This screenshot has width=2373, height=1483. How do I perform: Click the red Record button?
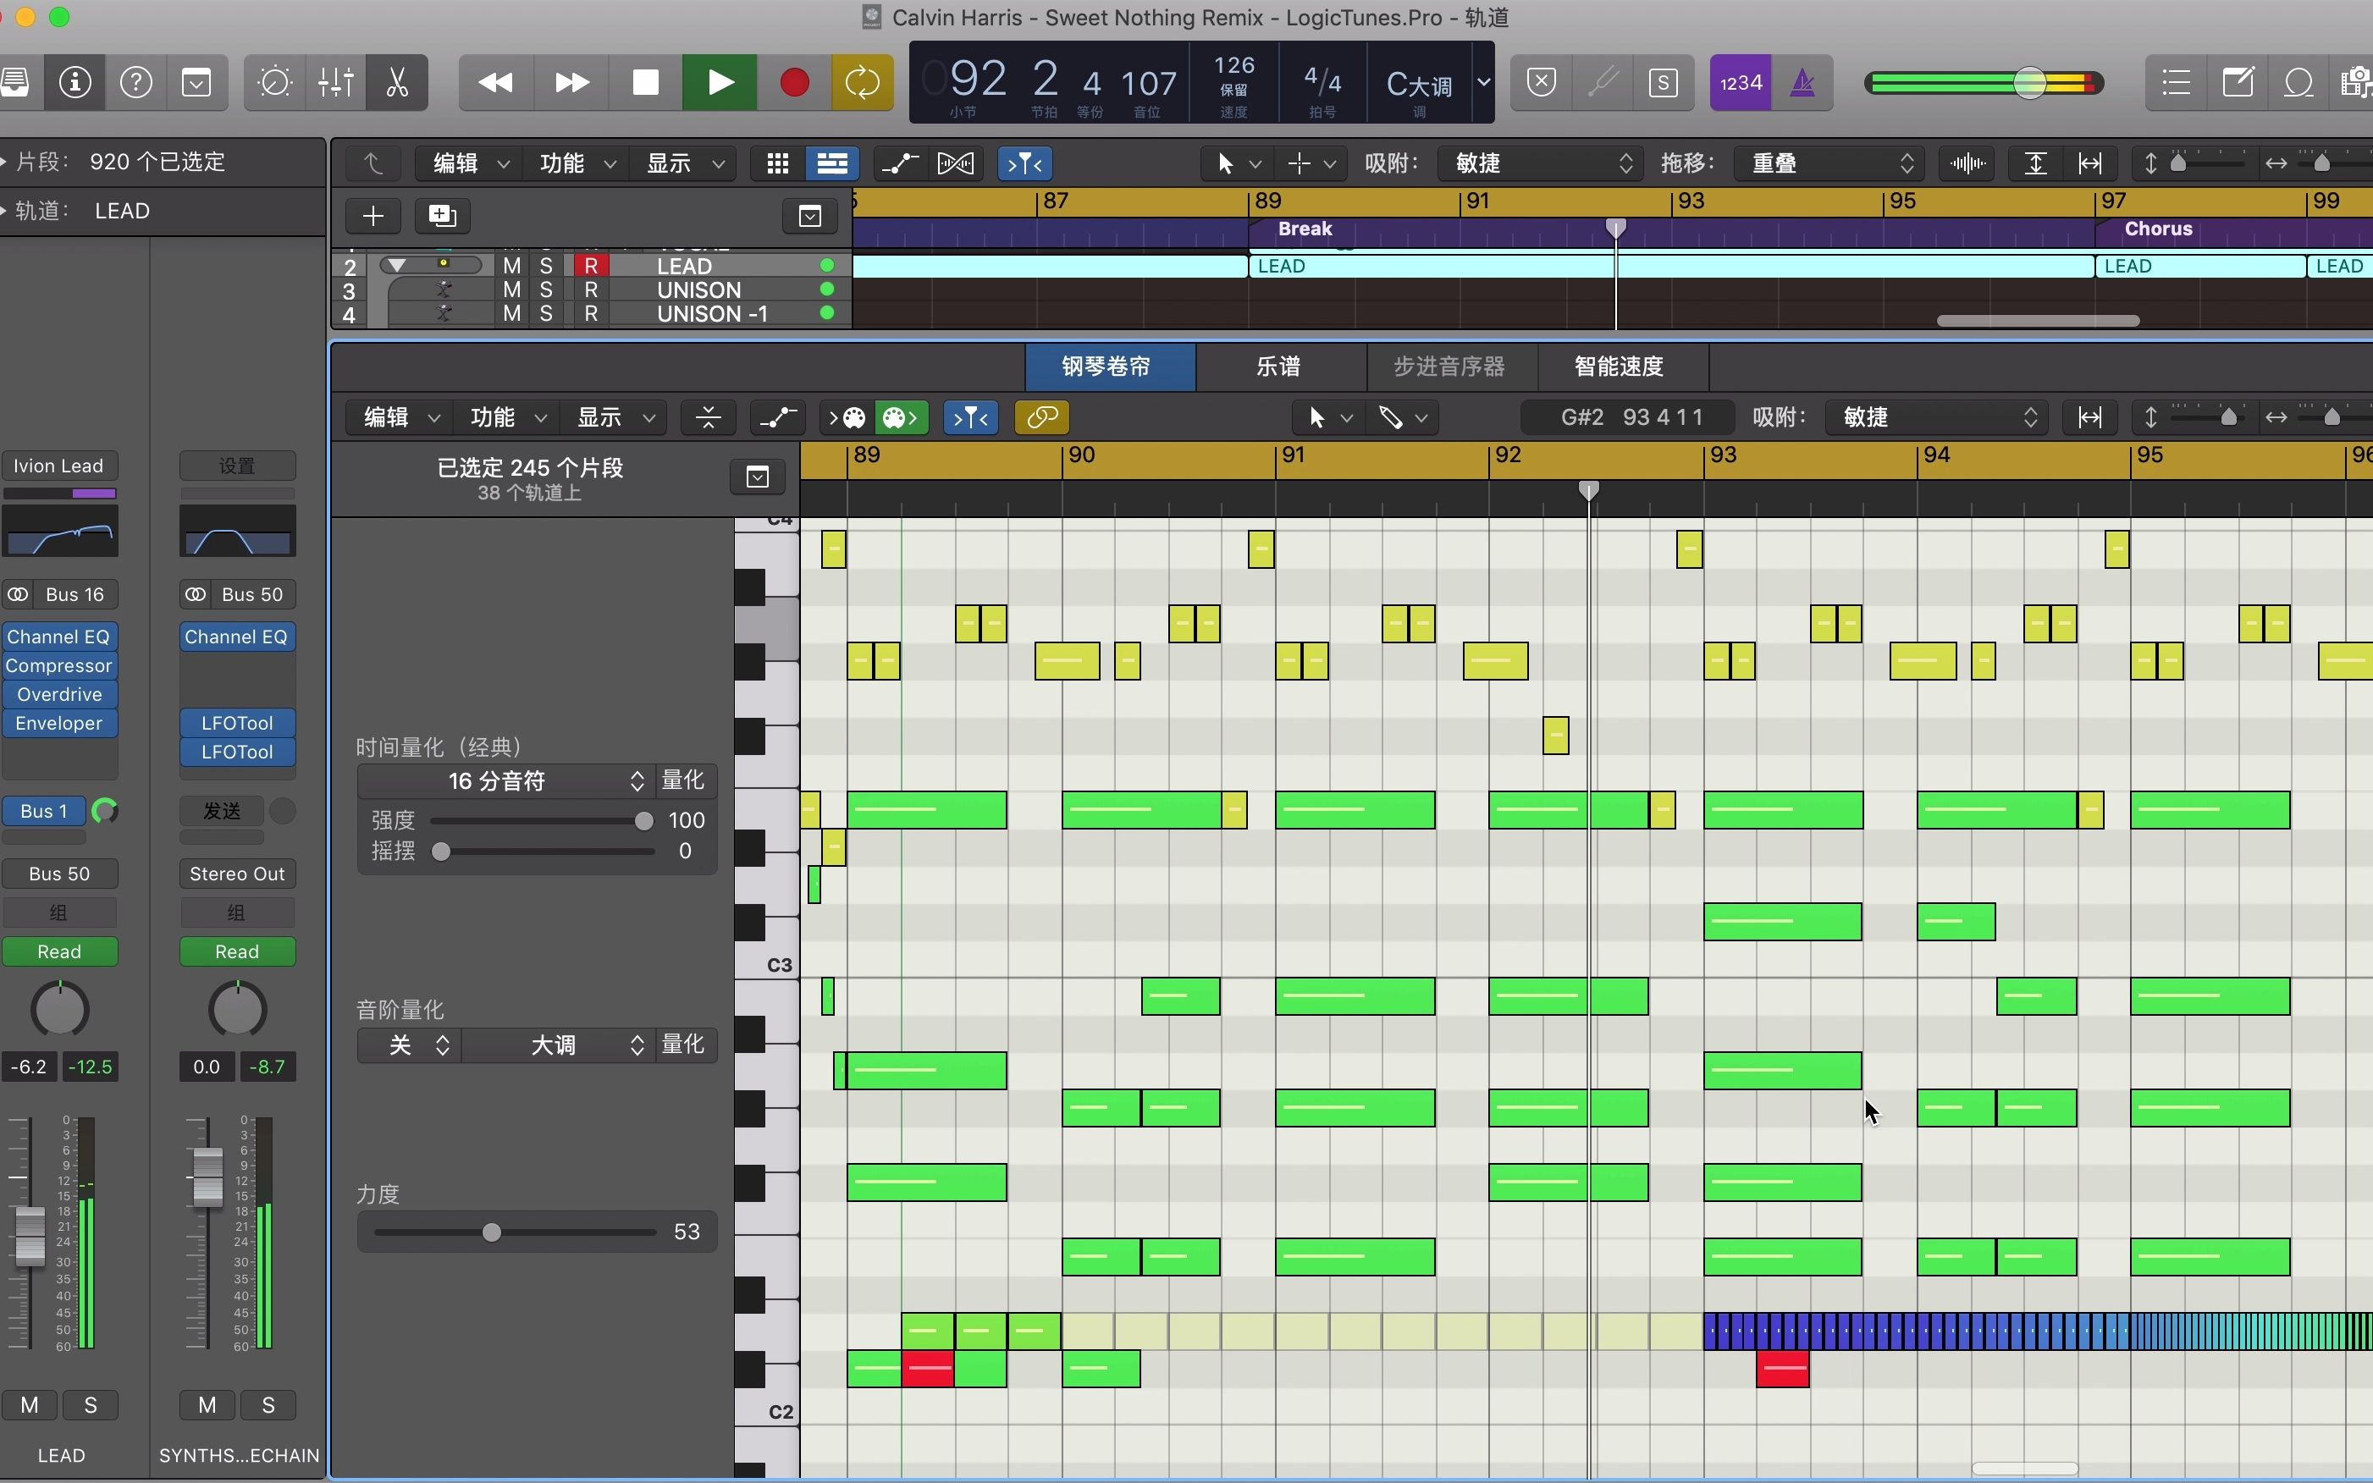[795, 82]
